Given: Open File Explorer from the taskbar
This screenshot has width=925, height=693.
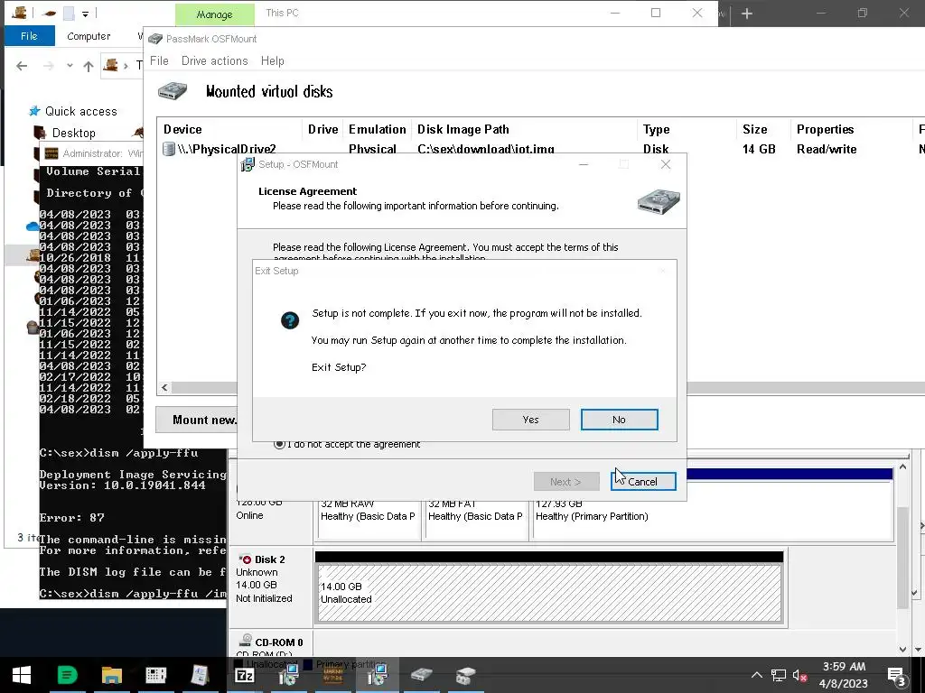Looking at the screenshot, I should [x=111, y=675].
